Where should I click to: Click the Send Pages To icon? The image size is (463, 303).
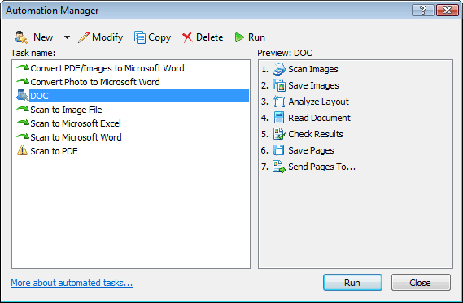pyautogui.click(x=279, y=167)
